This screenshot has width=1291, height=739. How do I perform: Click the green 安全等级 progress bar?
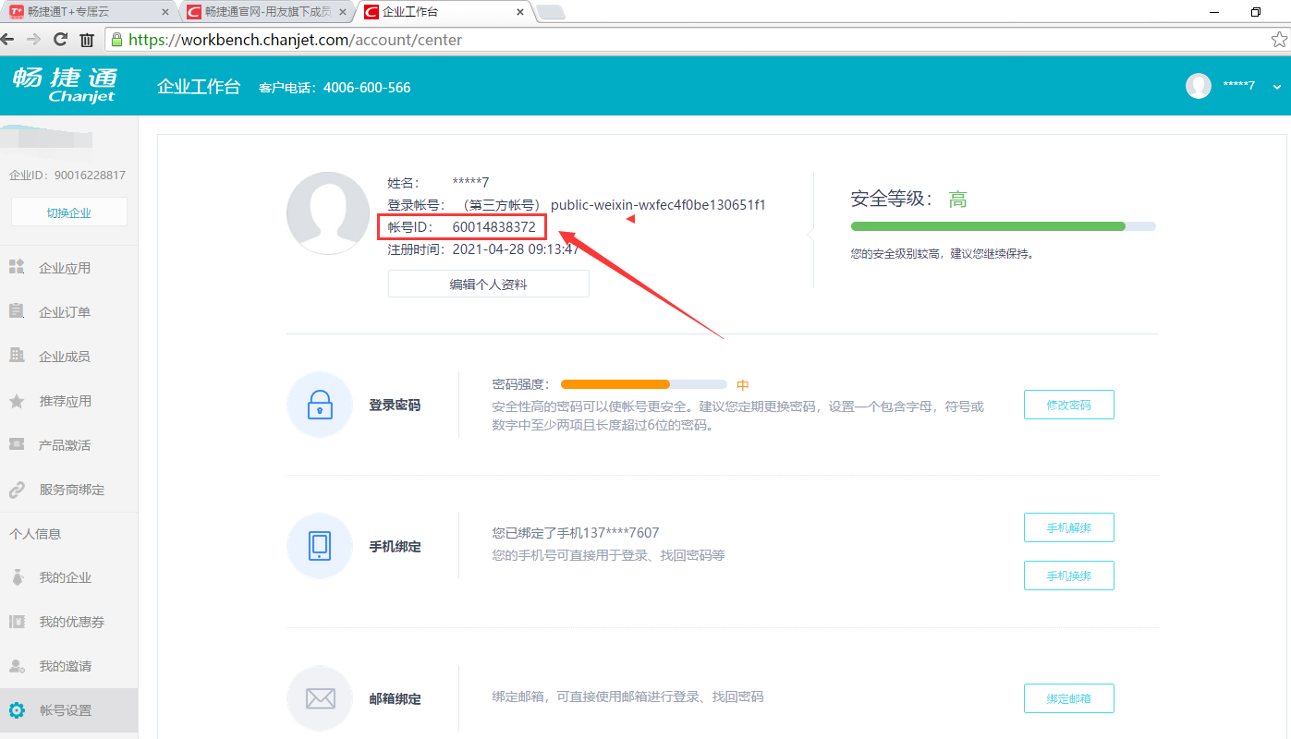(1003, 226)
